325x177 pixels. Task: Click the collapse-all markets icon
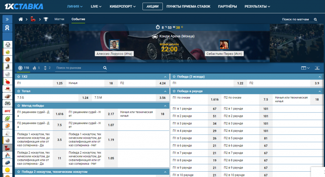click(317, 68)
